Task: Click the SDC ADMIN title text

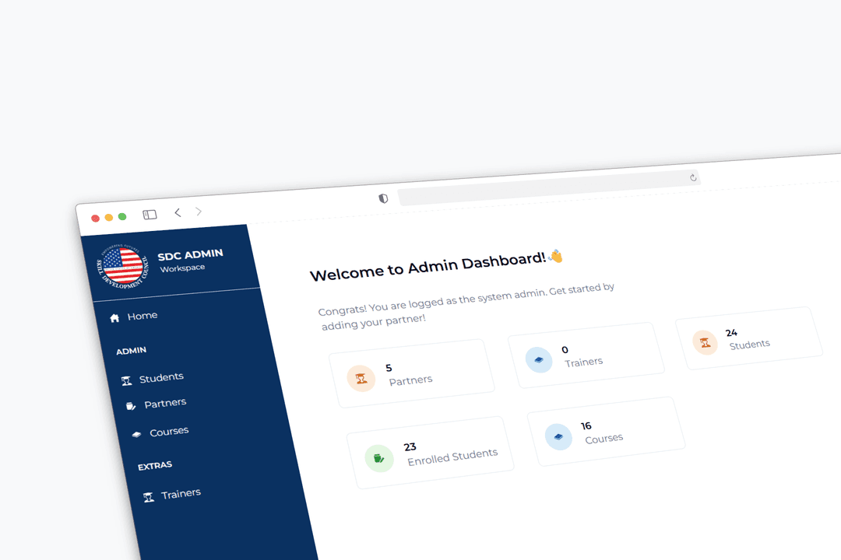Action: click(191, 254)
